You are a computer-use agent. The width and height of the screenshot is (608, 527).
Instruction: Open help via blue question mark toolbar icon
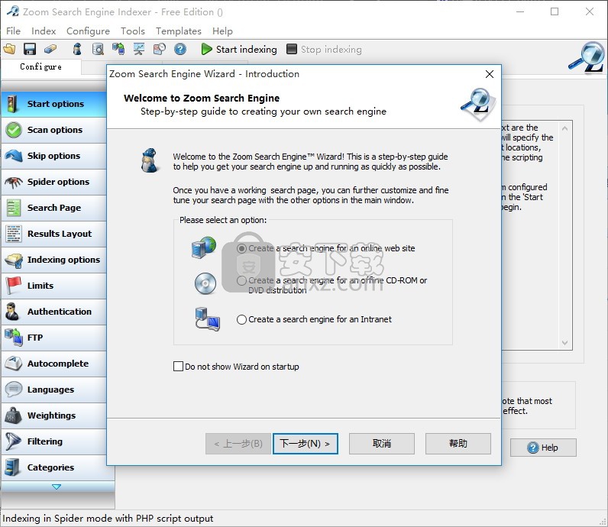tap(180, 49)
